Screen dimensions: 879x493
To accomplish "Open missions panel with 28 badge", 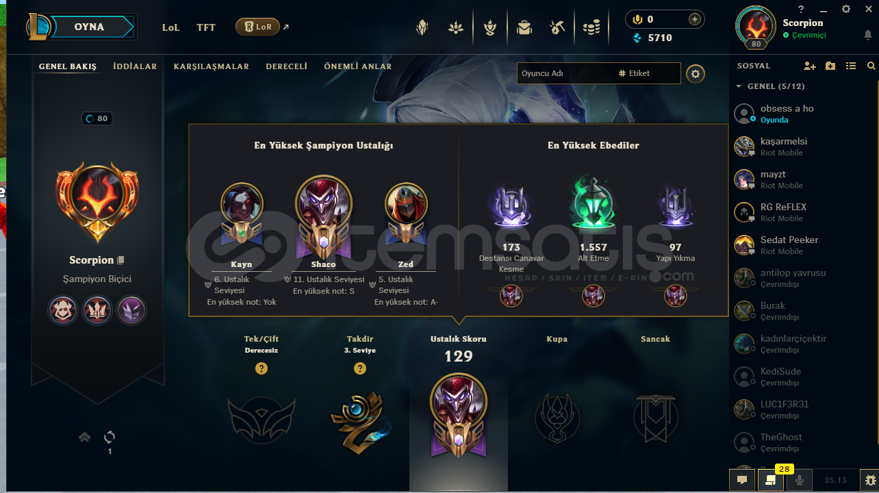I will click(771, 479).
